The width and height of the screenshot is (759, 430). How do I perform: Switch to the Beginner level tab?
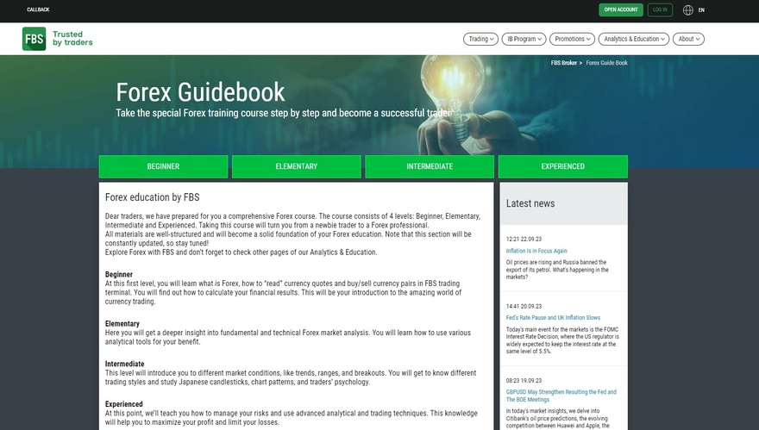(x=163, y=166)
